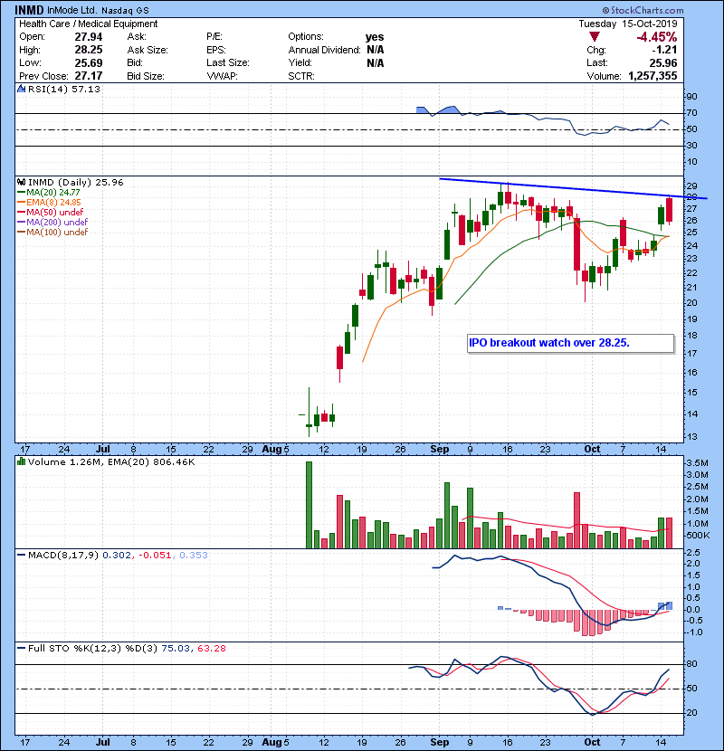This screenshot has width=724, height=751.
Task: Click the RSI(14) indicator icon
Action: (21, 89)
